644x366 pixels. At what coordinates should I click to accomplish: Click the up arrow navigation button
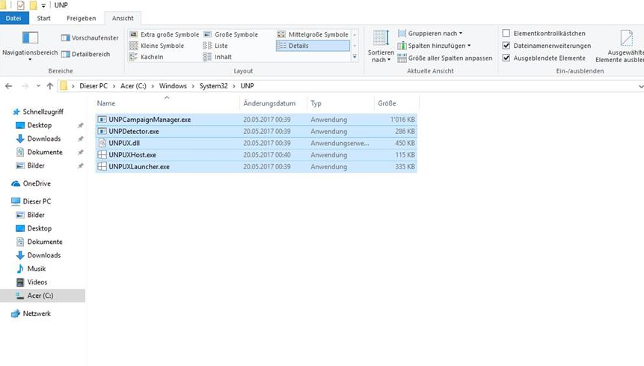[50, 86]
